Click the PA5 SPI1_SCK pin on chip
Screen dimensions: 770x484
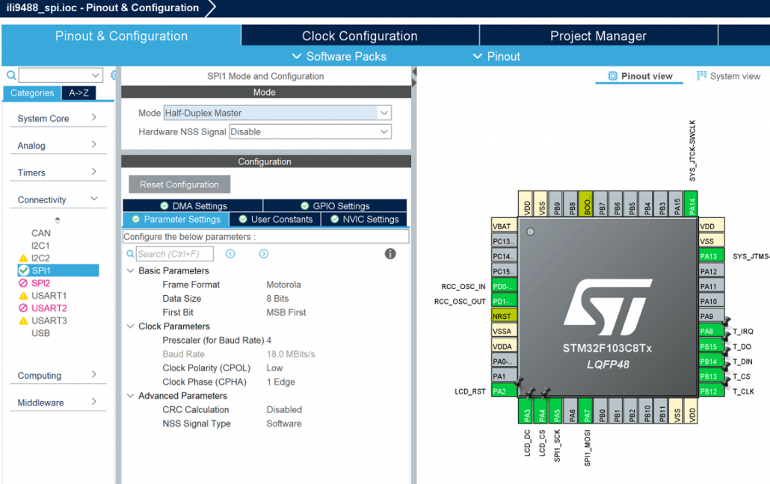point(556,412)
